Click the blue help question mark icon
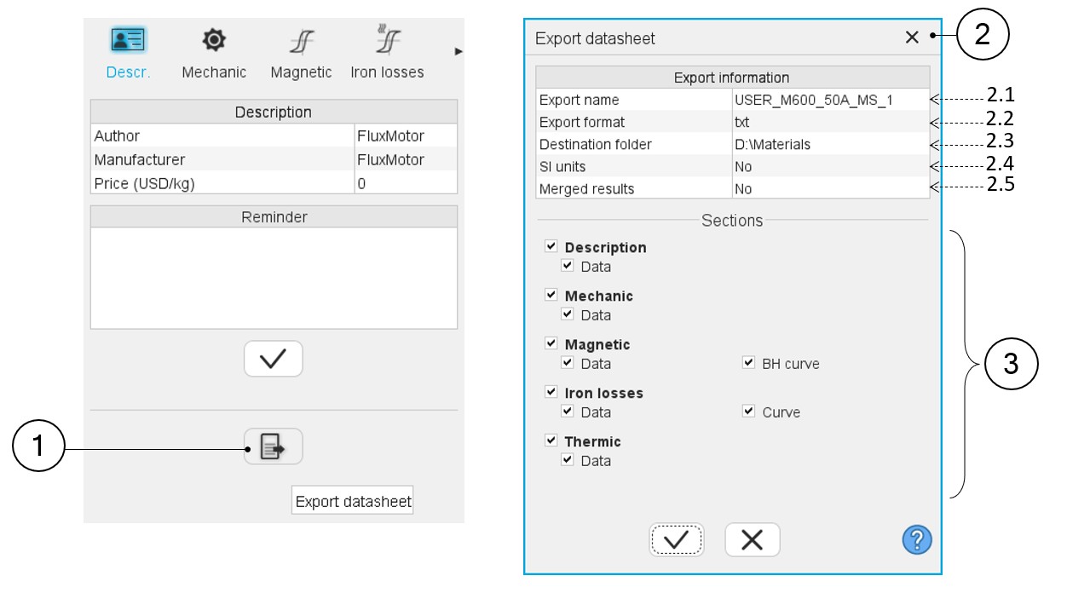This screenshot has width=1067, height=593. [x=916, y=539]
